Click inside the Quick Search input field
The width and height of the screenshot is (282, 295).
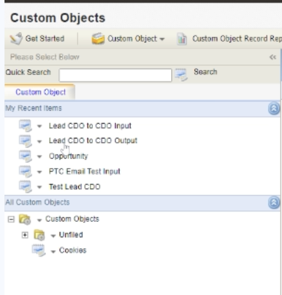click(115, 75)
